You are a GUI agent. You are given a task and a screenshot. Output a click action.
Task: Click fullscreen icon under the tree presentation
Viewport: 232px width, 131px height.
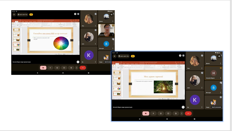(x=183, y=107)
